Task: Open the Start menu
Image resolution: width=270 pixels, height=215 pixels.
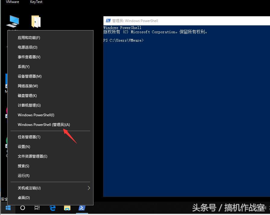Action: 8,208
